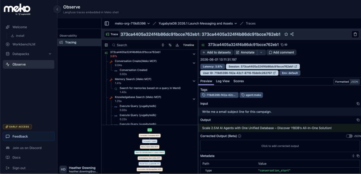This screenshot has width=361, height=174.
Task: Copy the trace ID with the ID icon
Action: [284, 45]
